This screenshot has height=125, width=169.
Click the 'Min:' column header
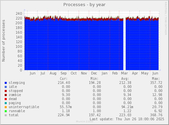tap(94, 79)
